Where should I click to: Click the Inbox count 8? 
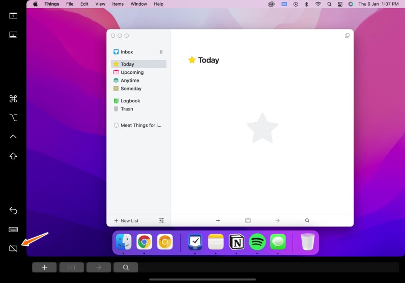[161, 52]
